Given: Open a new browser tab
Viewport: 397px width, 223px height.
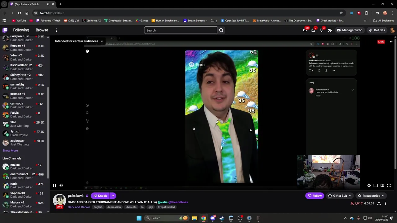Looking at the screenshot, I should click(x=60, y=4).
